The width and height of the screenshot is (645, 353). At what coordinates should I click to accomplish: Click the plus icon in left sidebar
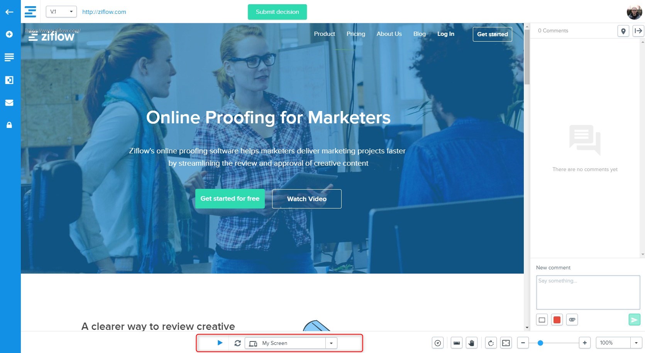[9, 34]
